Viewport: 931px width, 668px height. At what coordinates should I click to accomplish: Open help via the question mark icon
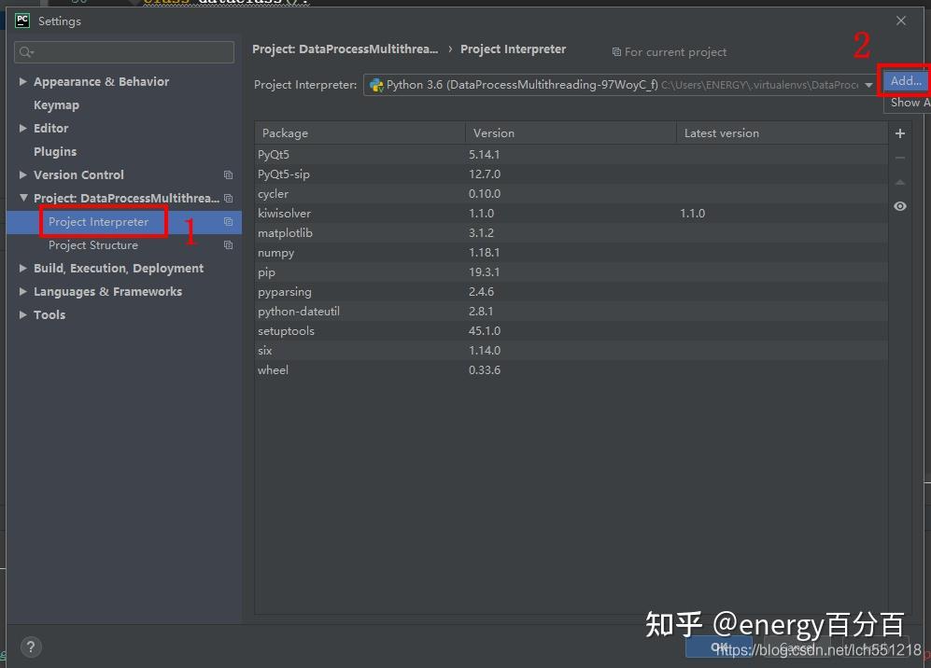[31, 647]
